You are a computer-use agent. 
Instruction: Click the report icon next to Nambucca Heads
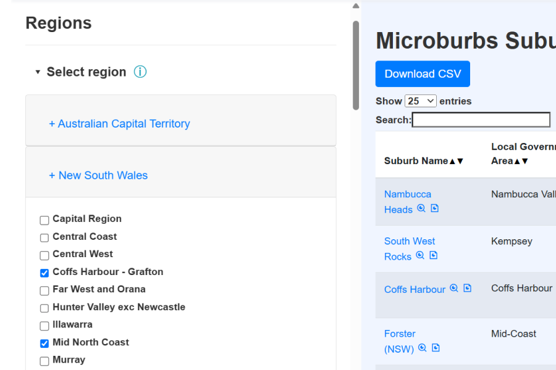tap(434, 209)
